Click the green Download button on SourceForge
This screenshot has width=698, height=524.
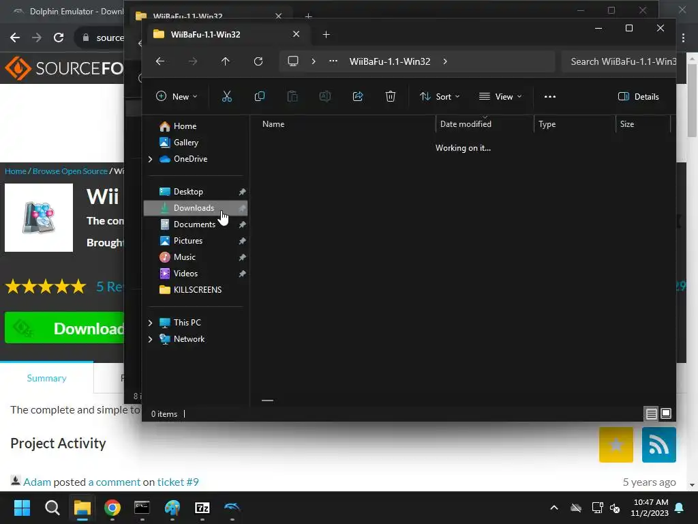[65, 328]
